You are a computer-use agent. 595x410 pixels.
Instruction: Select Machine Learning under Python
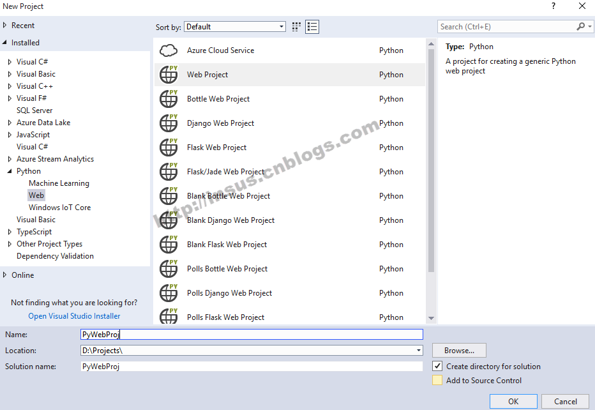tap(59, 183)
